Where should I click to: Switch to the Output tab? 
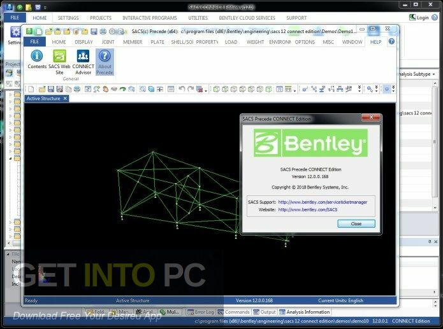coord(265,312)
